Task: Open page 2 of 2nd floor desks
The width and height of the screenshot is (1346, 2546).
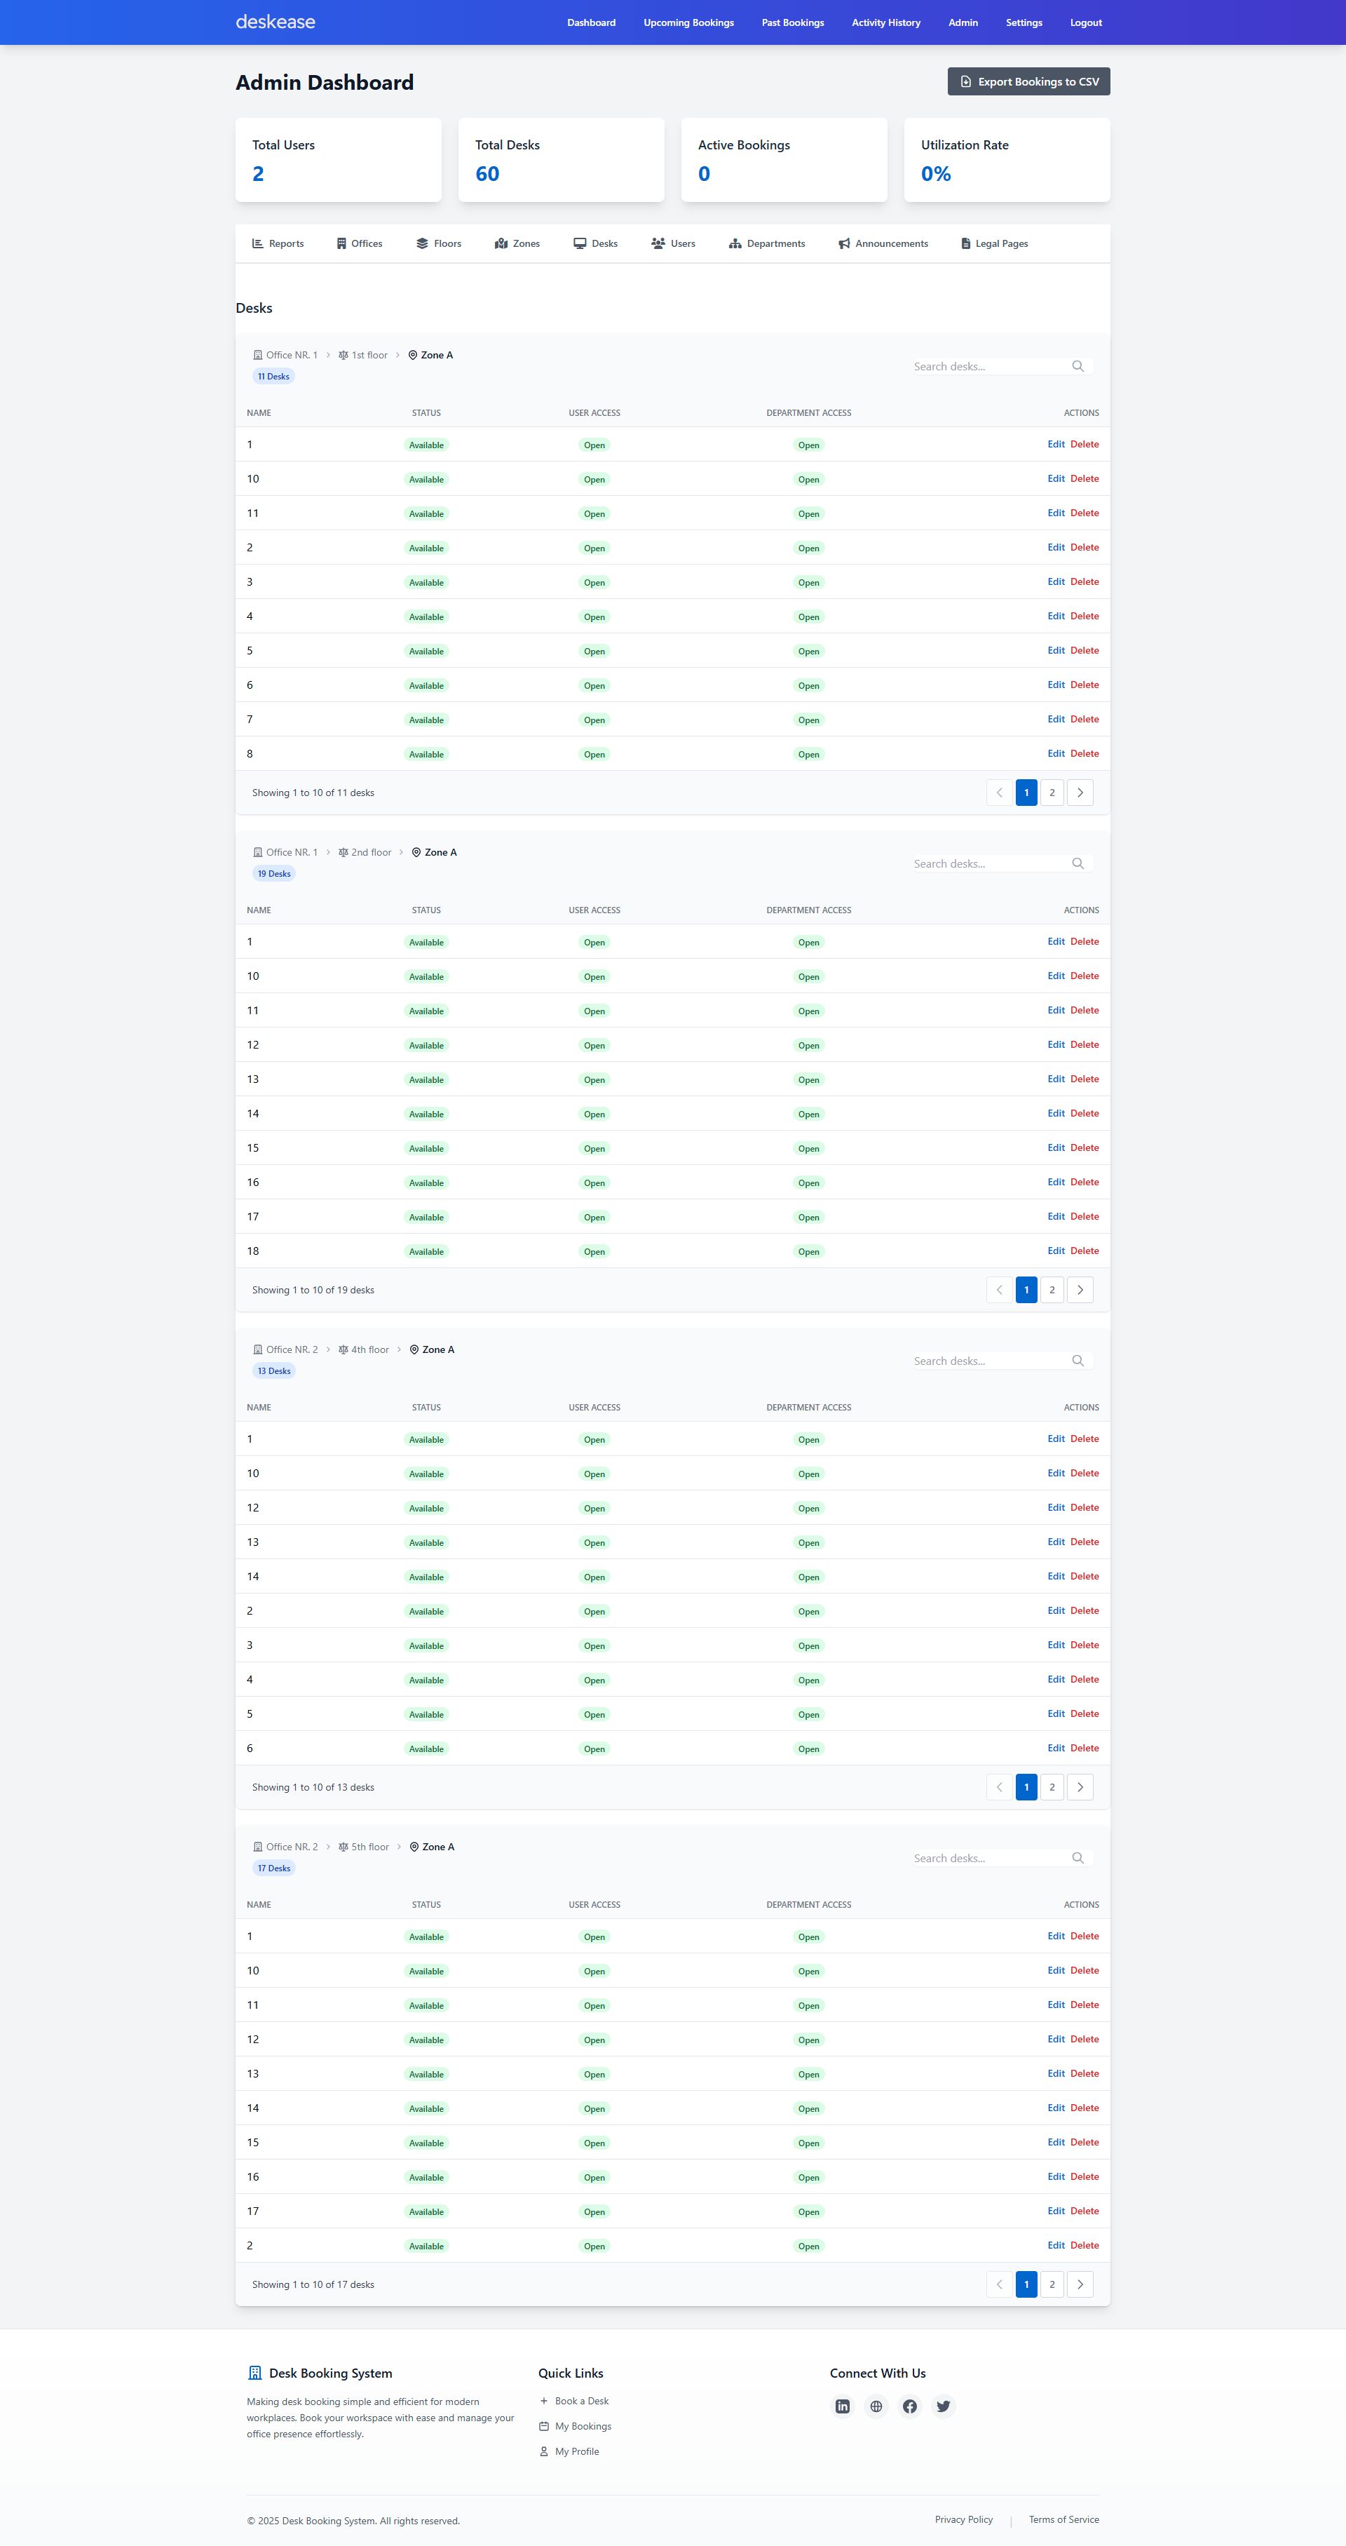Action: coord(1052,1290)
